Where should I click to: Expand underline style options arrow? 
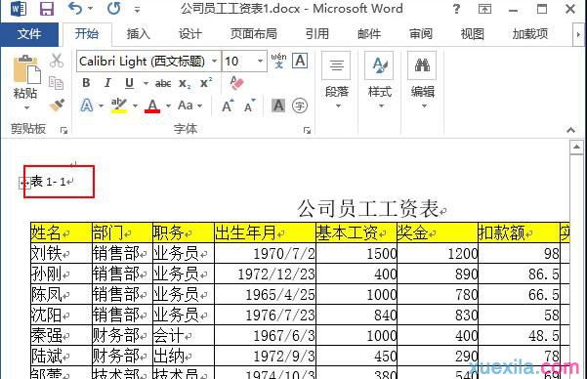[x=146, y=83]
